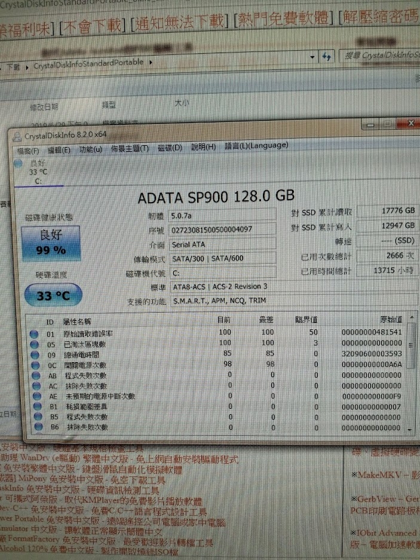Click the status dot for attribute B5 程式失敗次數

(38, 417)
